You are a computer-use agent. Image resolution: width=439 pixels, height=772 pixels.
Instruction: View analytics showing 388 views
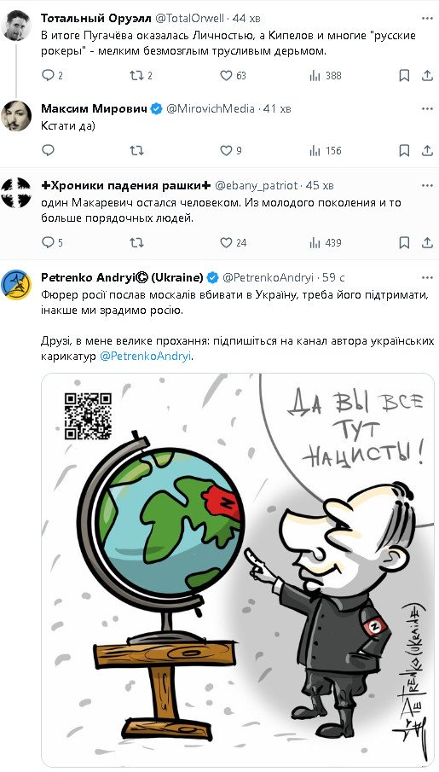tap(315, 75)
